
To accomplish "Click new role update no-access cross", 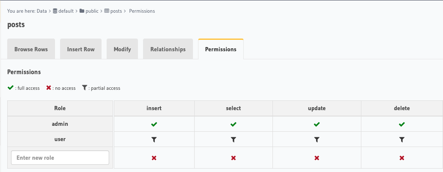I will 316,158.
